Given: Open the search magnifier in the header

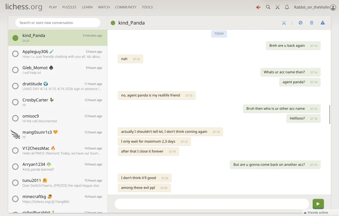Looking at the screenshot, I should (x=268, y=7).
